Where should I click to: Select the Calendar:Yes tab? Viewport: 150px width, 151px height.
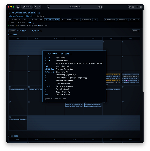(37, 20)
